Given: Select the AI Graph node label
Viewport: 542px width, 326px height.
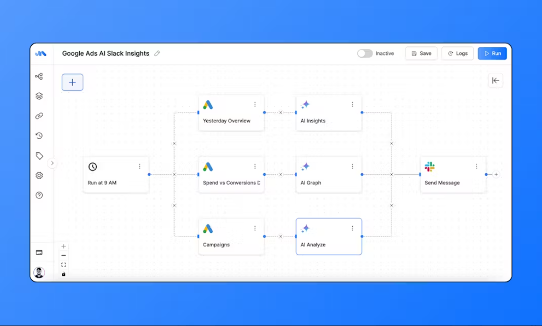Looking at the screenshot, I should click(x=311, y=183).
